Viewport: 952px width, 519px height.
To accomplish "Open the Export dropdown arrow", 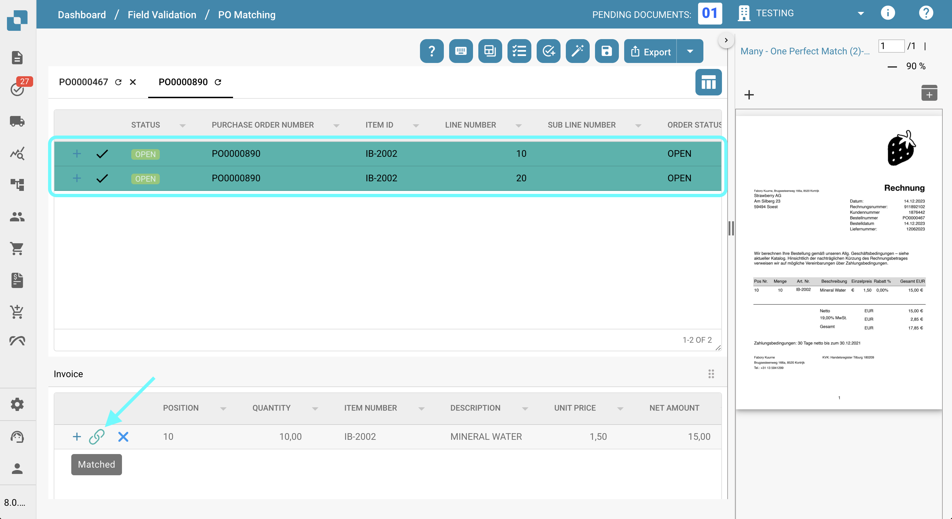I will [689, 51].
